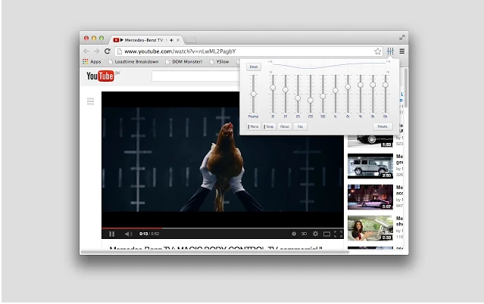Click the 500 Hz band slider knob
The image size is (484, 304).
pos(323,96)
